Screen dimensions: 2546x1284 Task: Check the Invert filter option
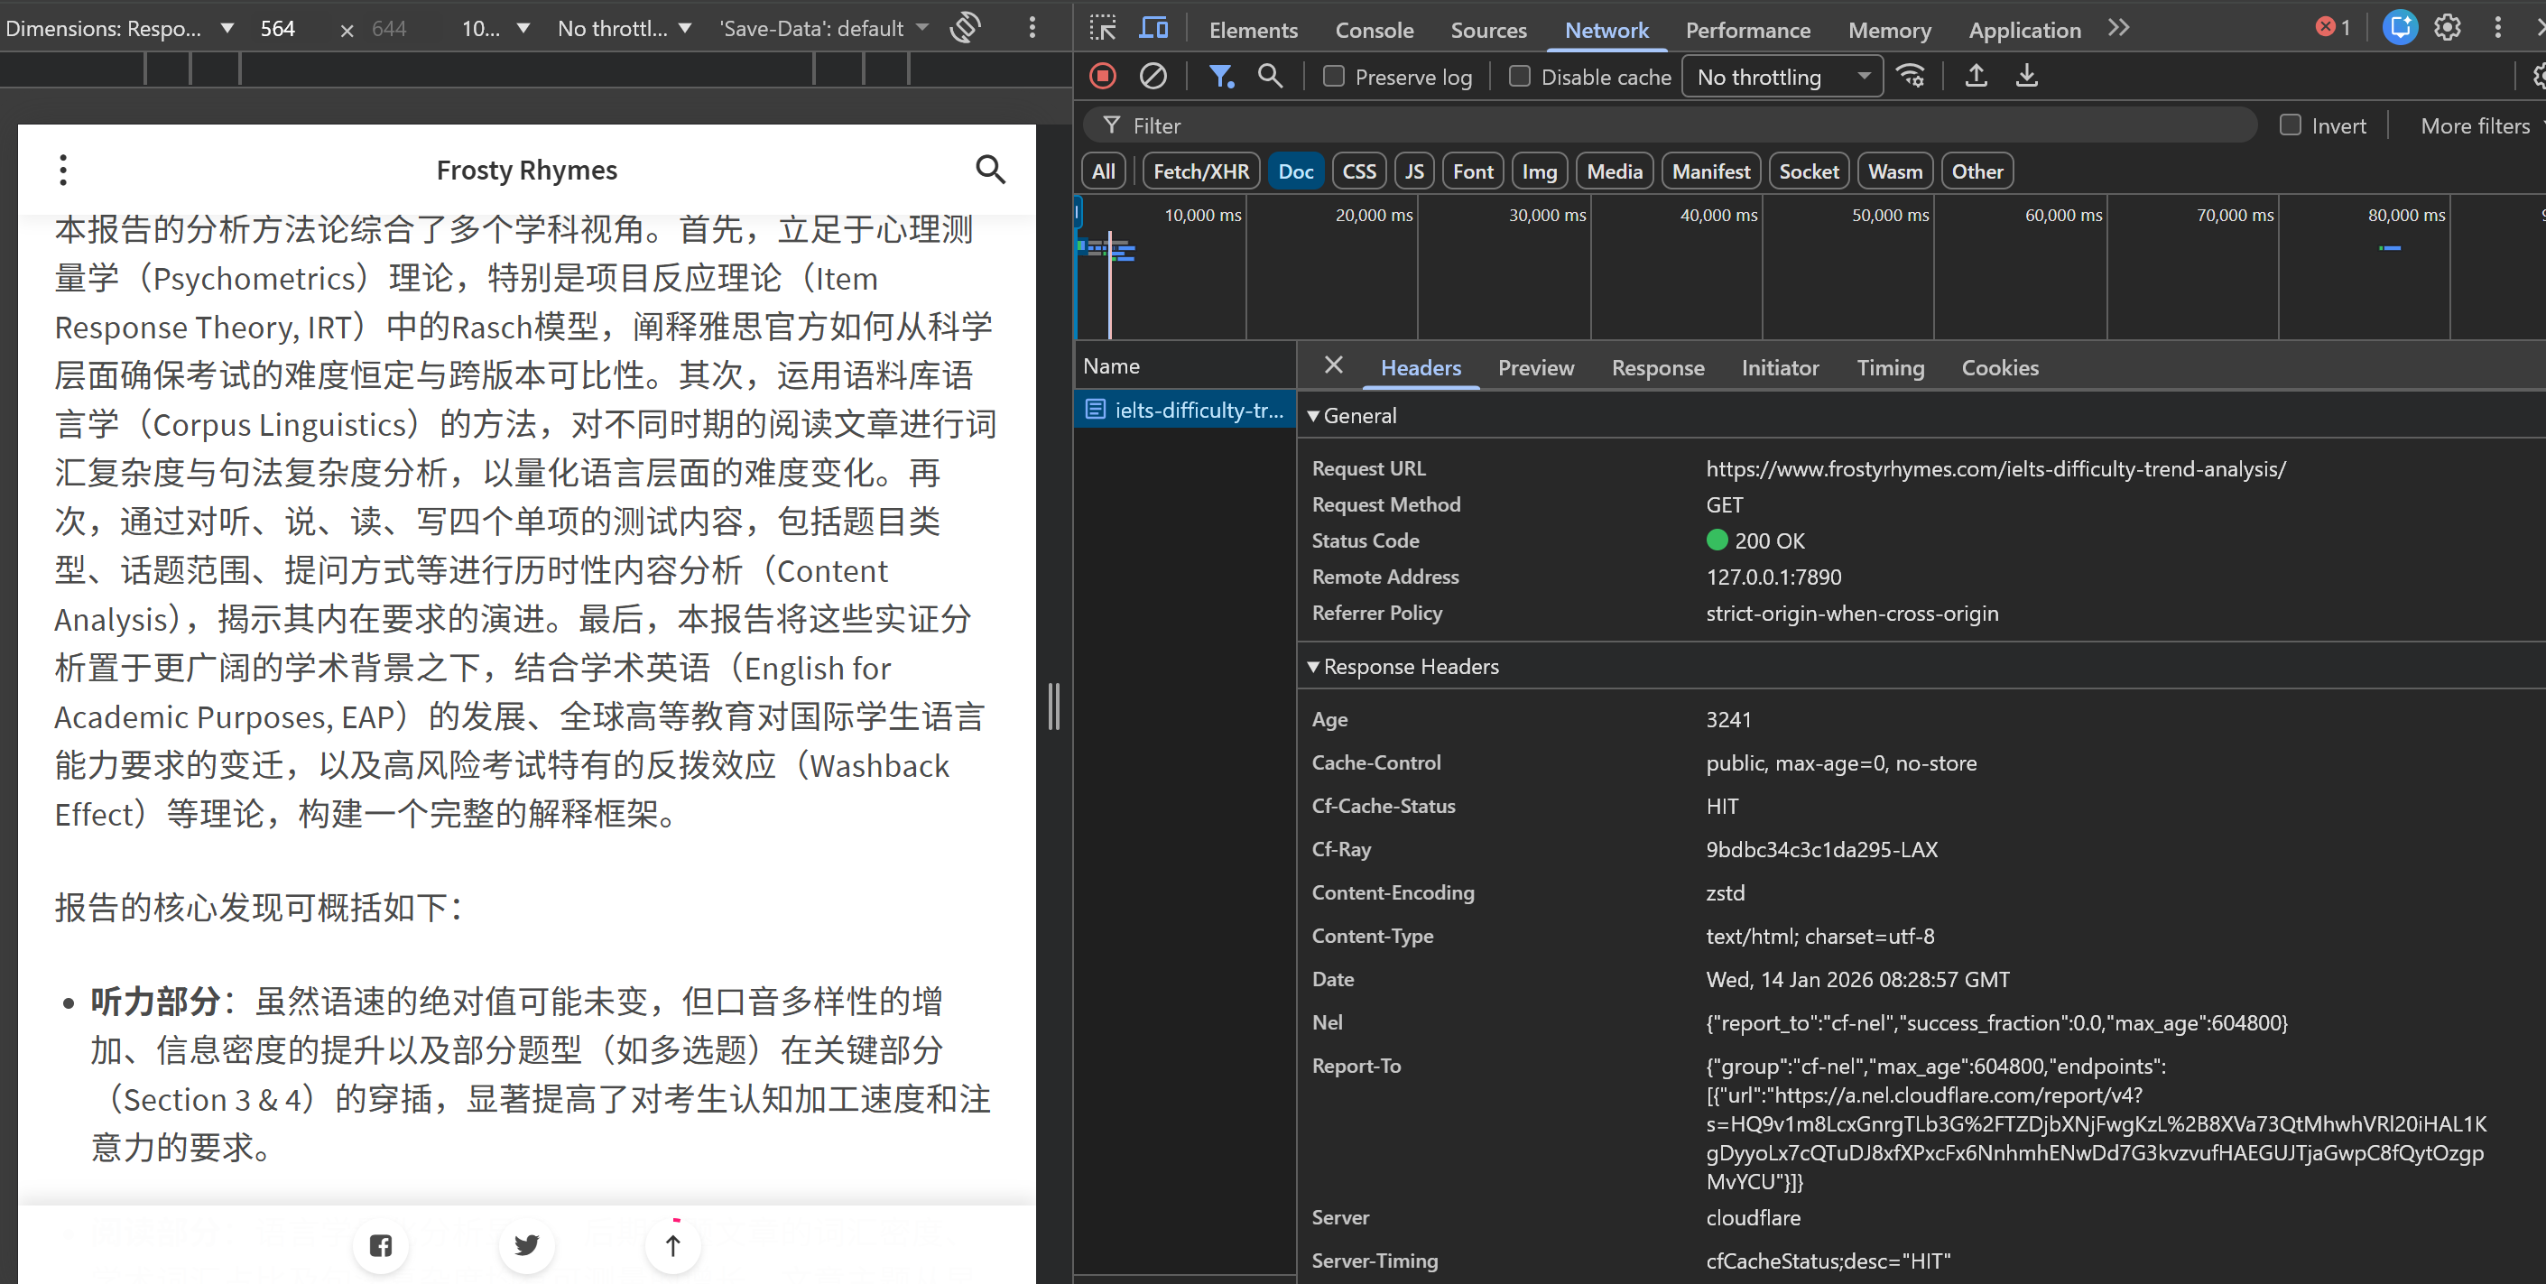click(2291, 125)
